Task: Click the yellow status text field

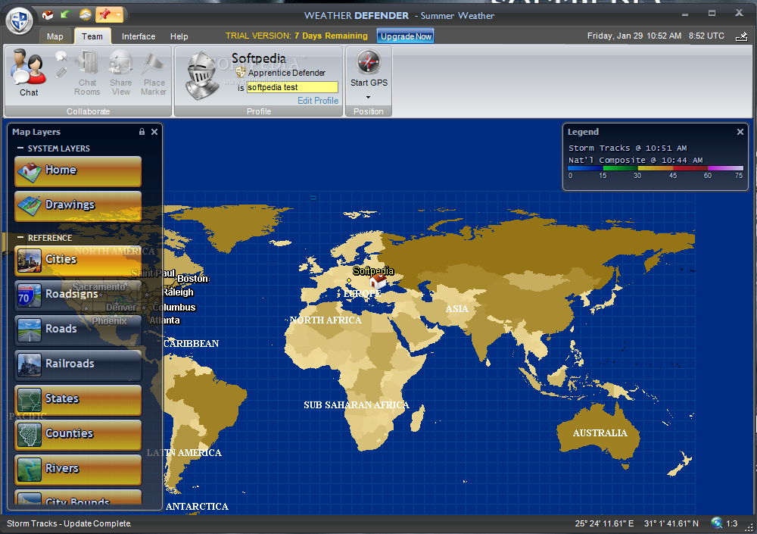Action: click(x=292, y=87)
